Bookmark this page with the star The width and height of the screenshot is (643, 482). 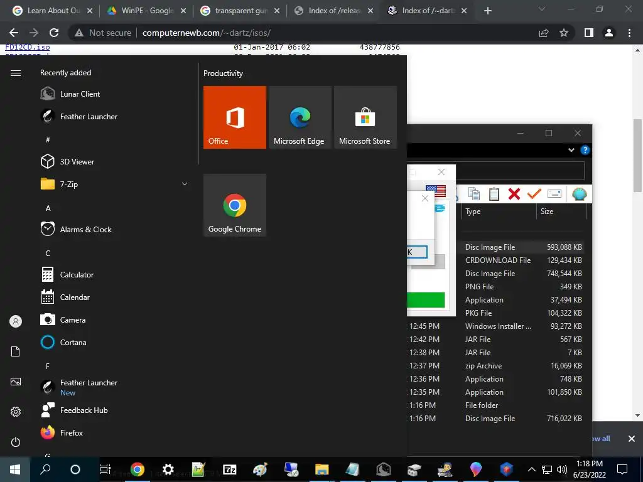pos(564,33)
